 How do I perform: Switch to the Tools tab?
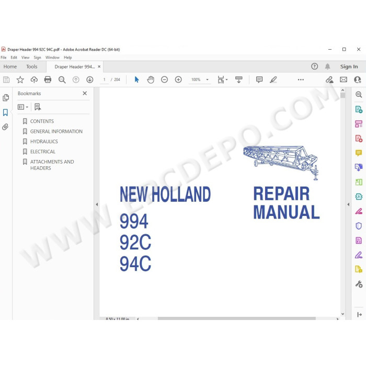pyautogui.click(x=31, y=67)
